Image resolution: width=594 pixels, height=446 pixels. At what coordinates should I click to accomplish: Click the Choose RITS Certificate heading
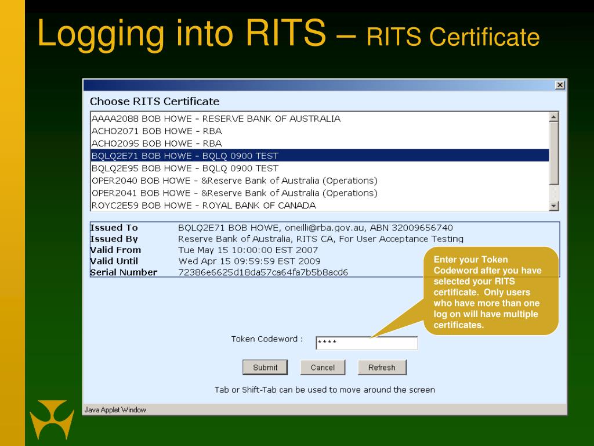point(154,102)
